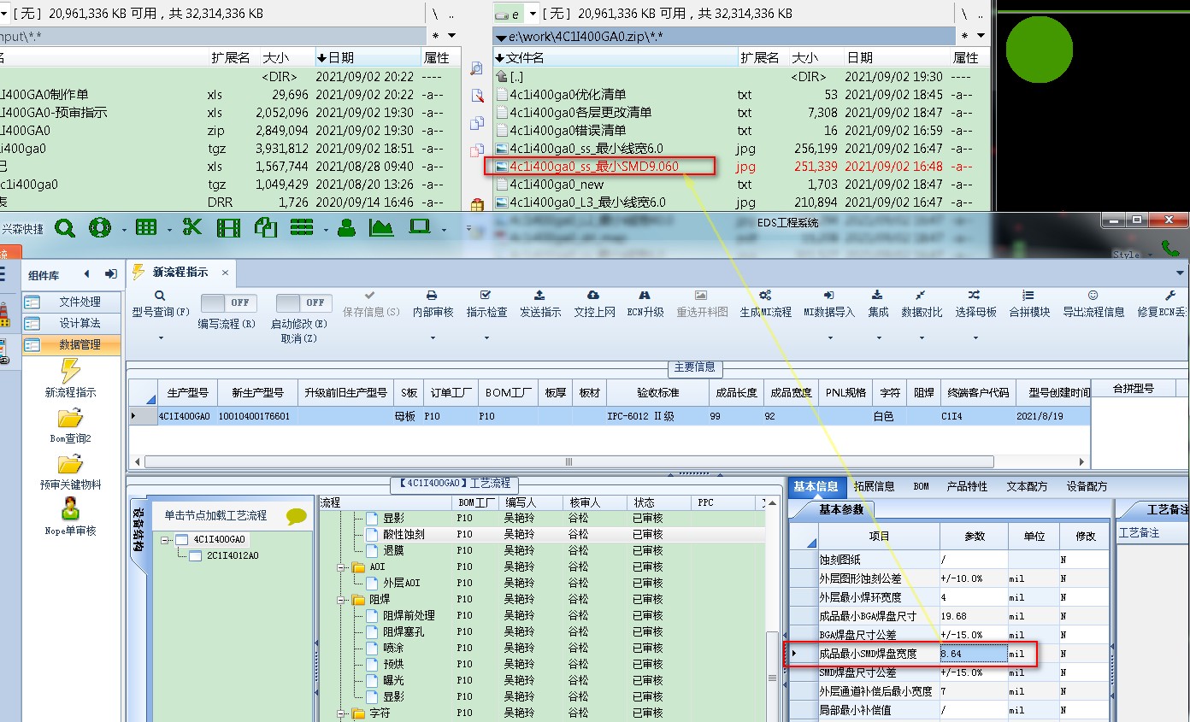Click the green area chart icon in quick toolbar
Viewport: 1190px width, 722px height.
point(381,227)
